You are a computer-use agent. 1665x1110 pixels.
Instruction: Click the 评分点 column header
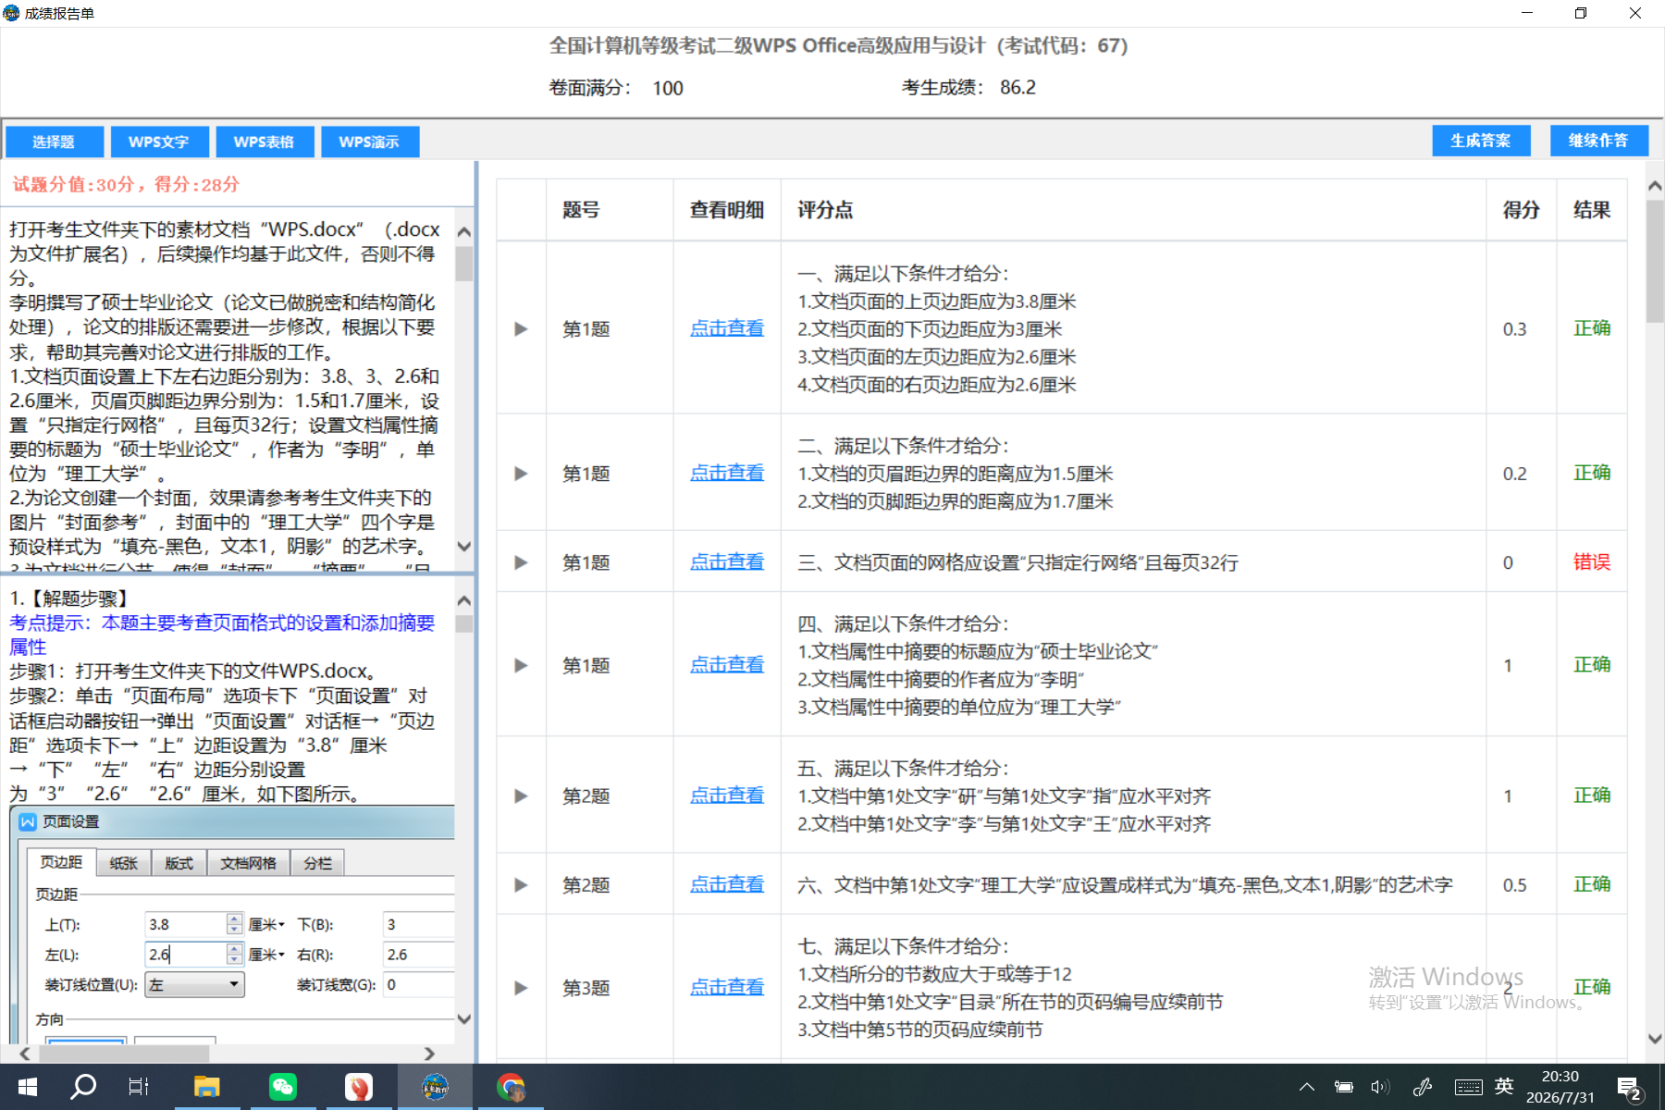[825, 210]
